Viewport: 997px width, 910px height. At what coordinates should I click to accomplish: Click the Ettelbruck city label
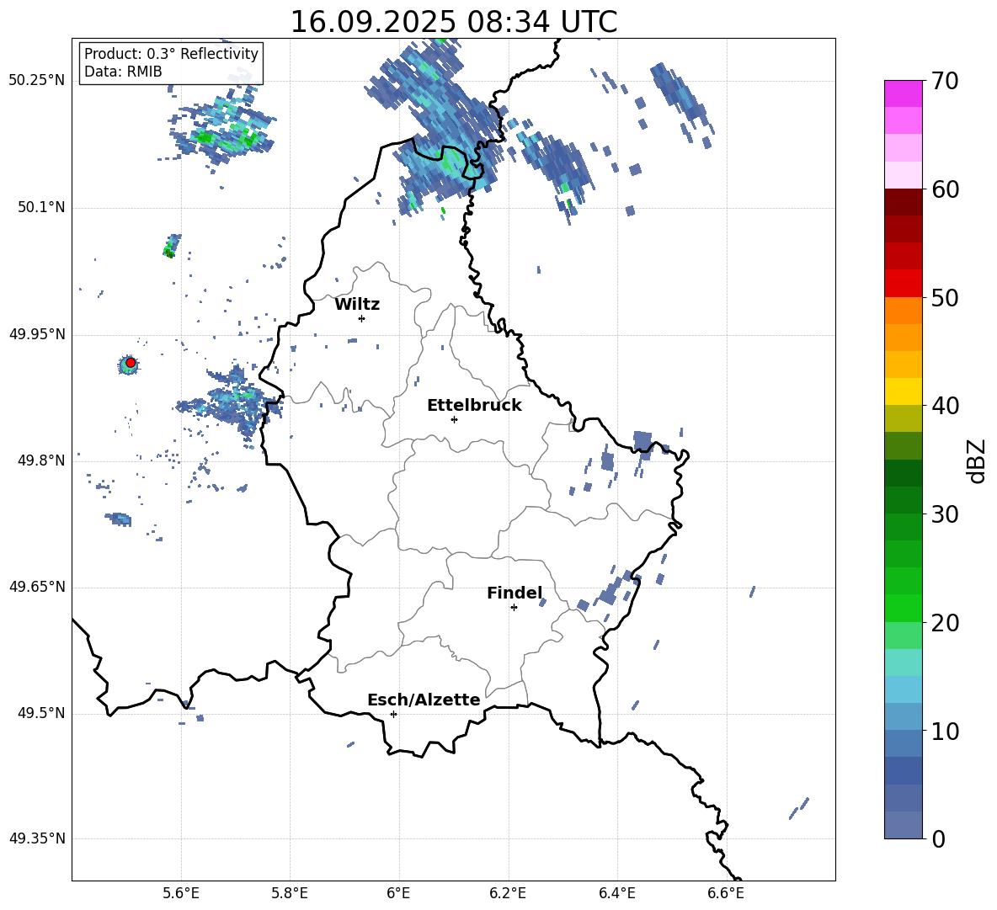click(x=474, y=406)
